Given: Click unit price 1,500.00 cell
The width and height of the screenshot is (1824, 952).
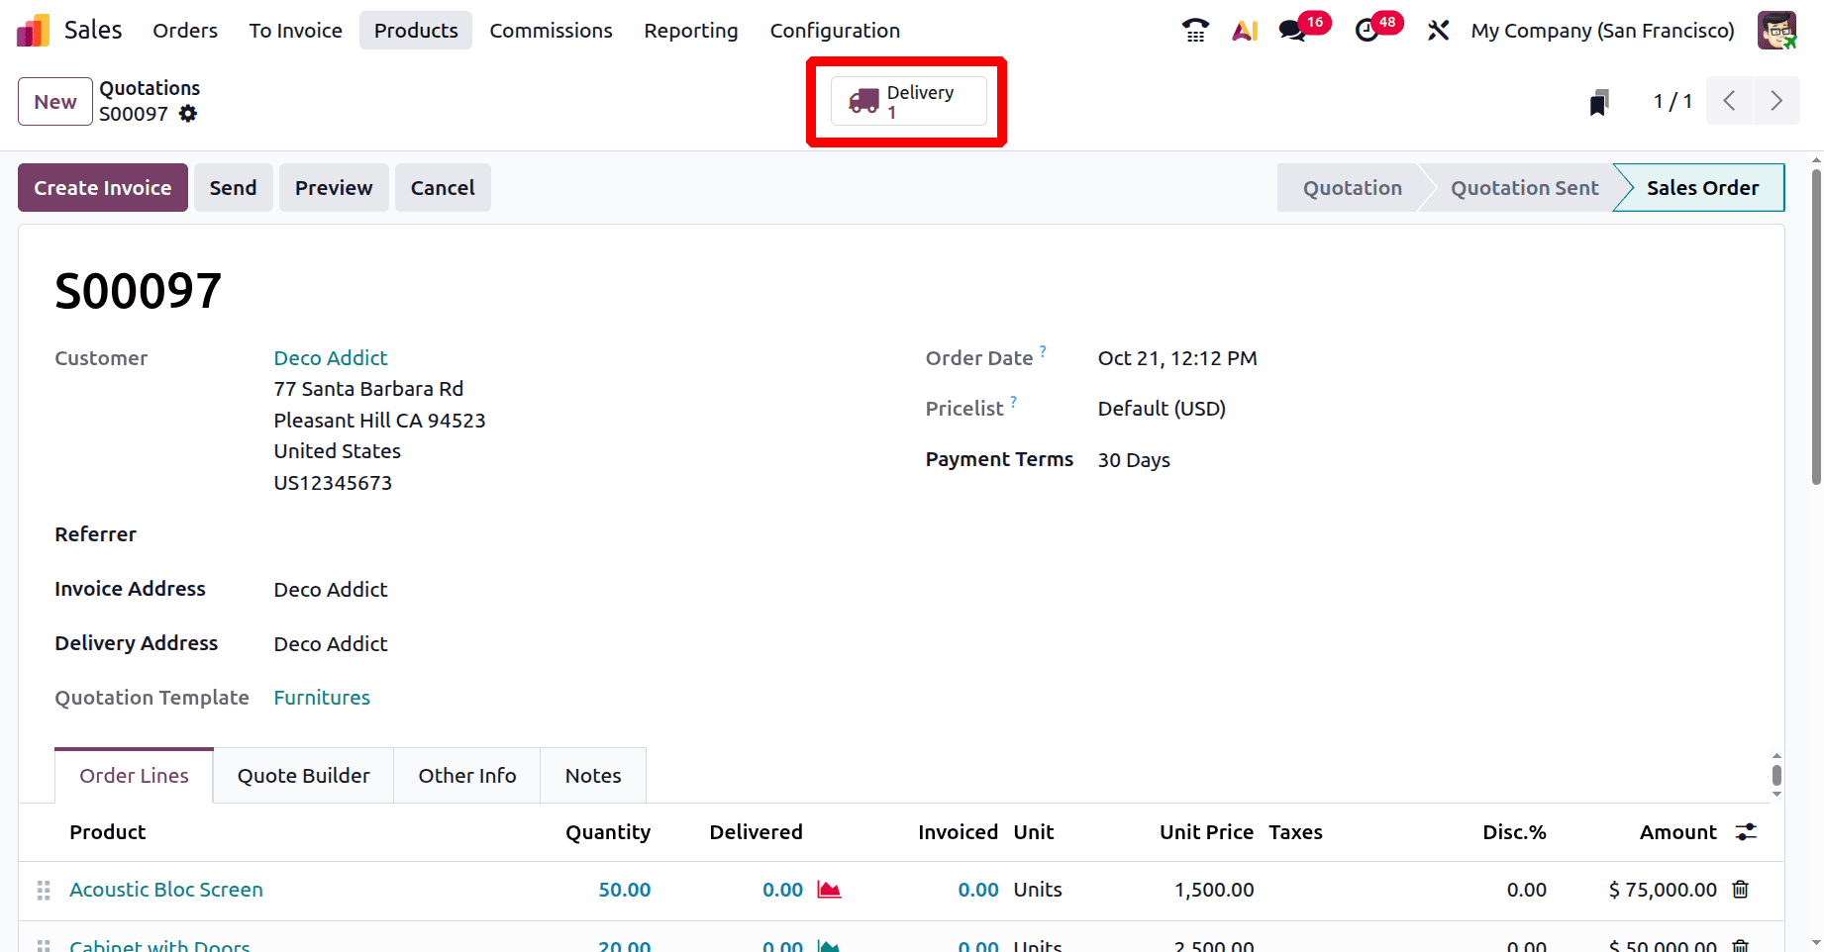Looking at the screenshot, I should pos(1214,890).
